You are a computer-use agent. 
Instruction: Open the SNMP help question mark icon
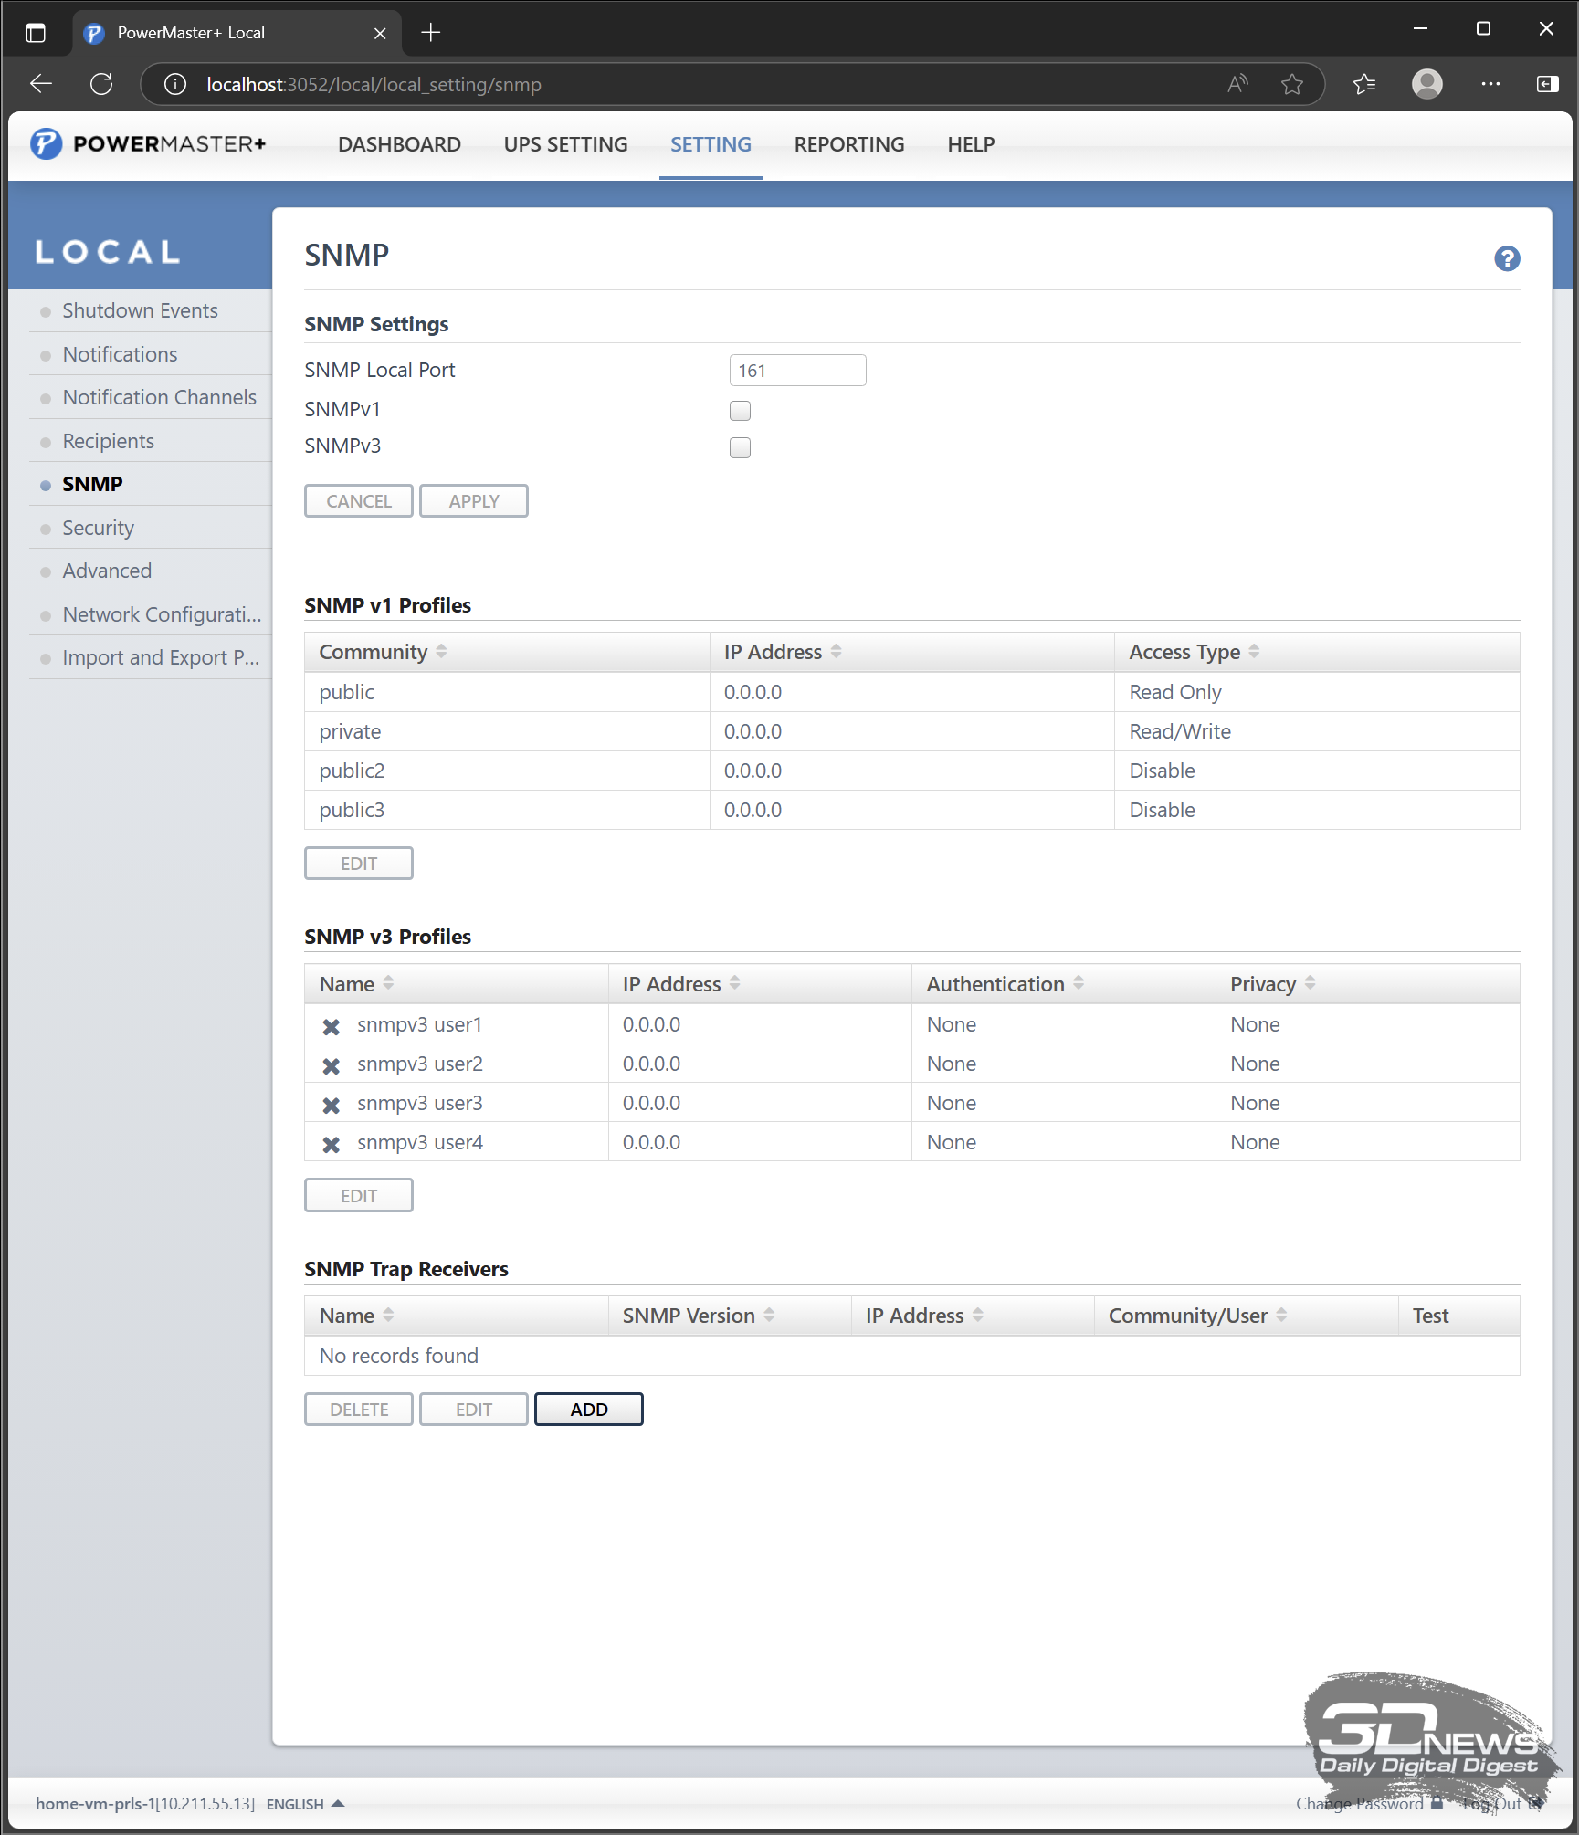tap(1507, 259)
